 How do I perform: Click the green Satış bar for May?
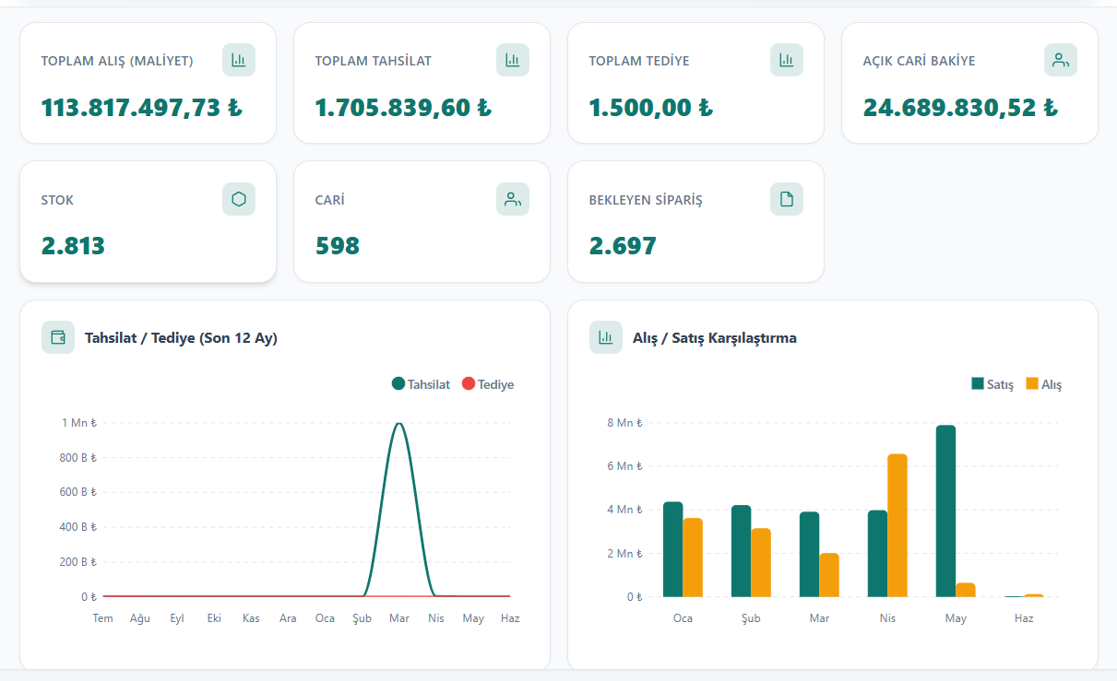tap(945, 511)
